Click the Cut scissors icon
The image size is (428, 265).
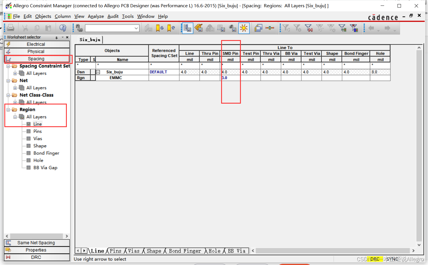(x=25, y=28)
